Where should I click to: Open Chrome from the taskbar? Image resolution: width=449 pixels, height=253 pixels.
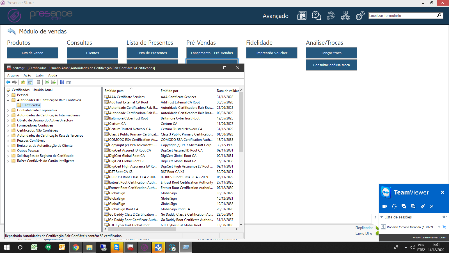point(75,247)
